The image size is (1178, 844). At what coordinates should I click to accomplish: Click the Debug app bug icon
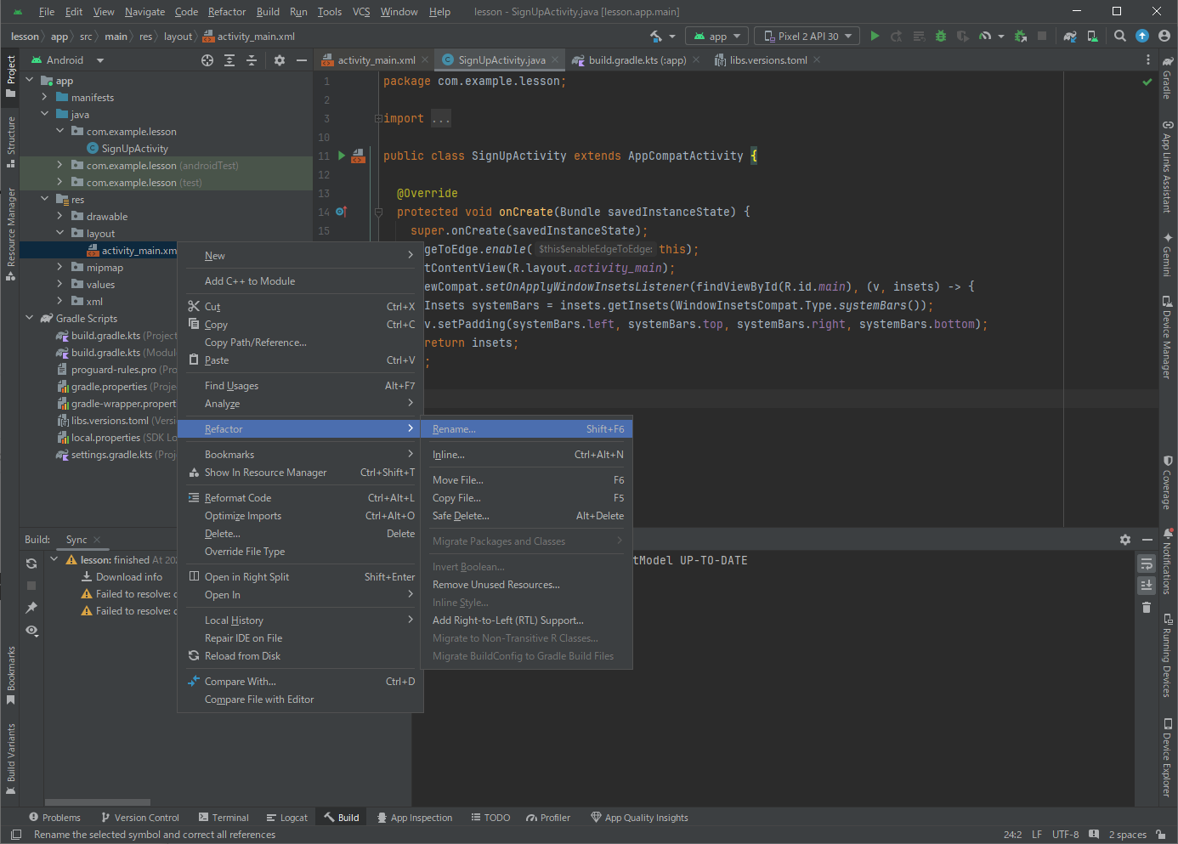point(941,36)
